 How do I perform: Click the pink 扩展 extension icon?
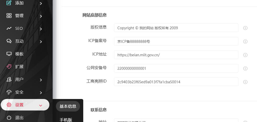pyautogui.click(x=9, y=66)
